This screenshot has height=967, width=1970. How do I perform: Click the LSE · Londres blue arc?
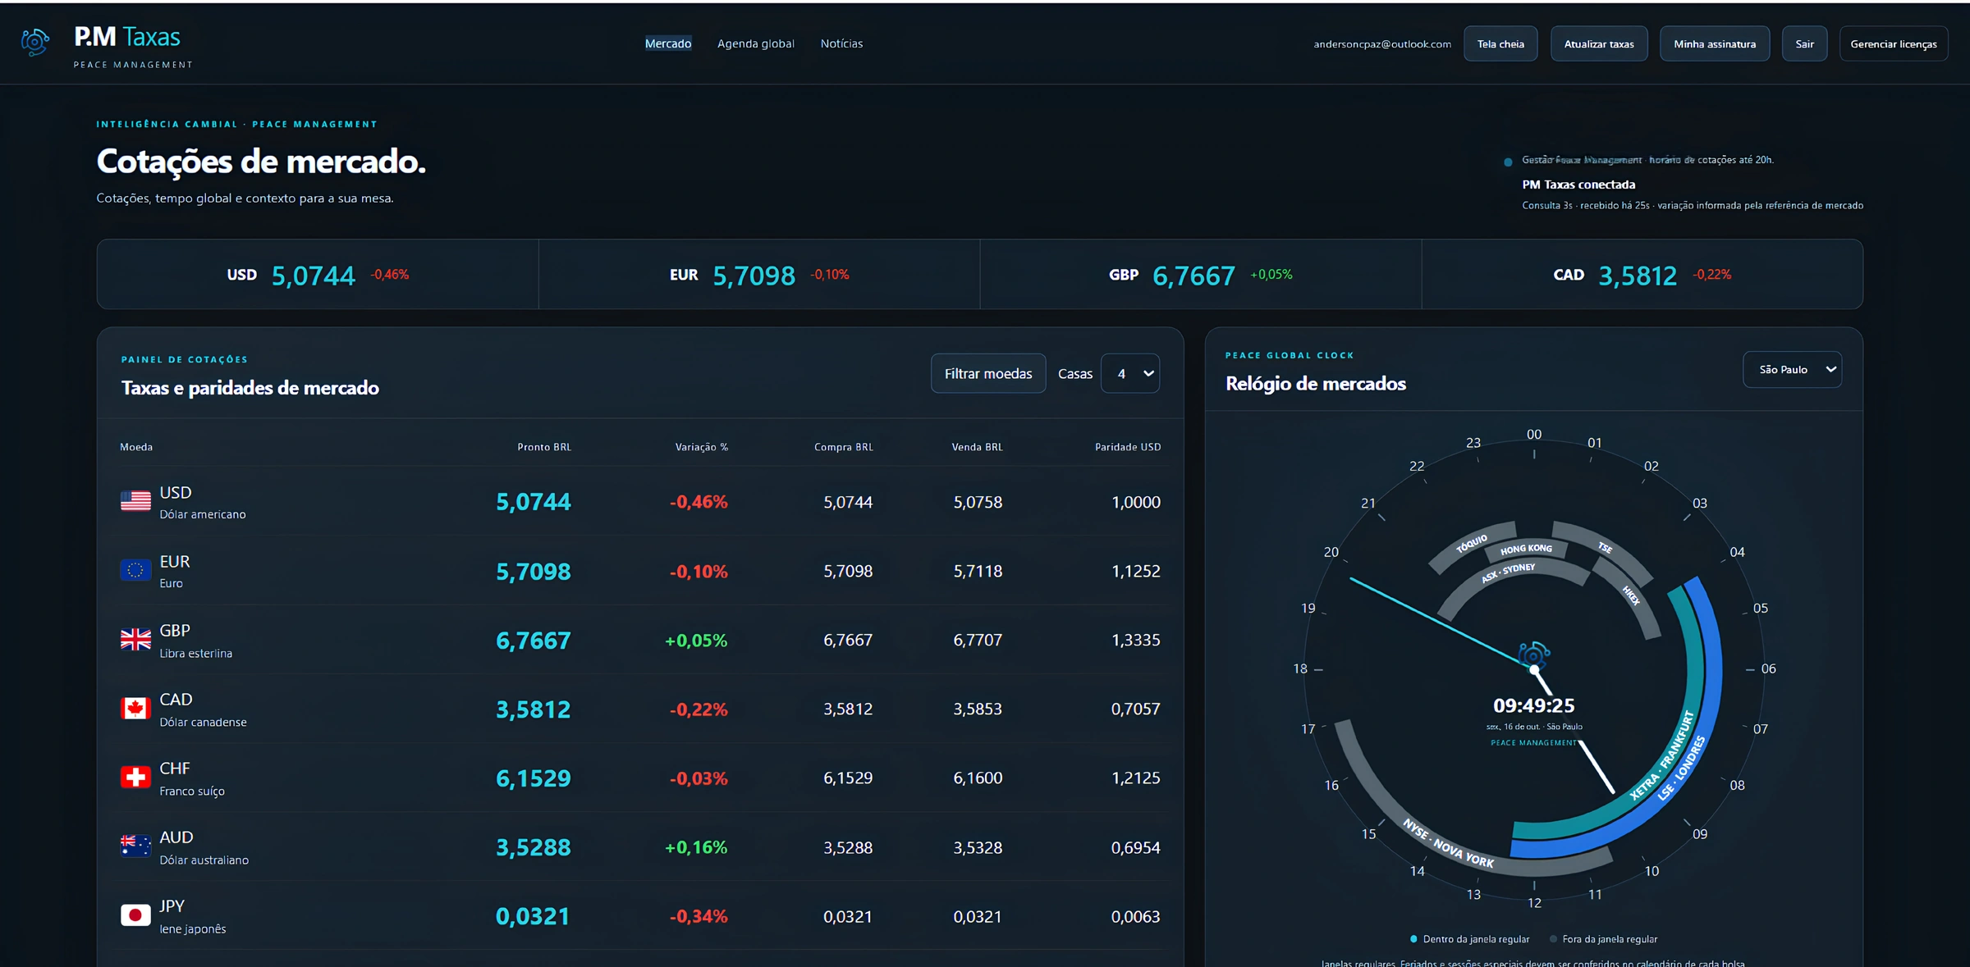pos(1682,767)
